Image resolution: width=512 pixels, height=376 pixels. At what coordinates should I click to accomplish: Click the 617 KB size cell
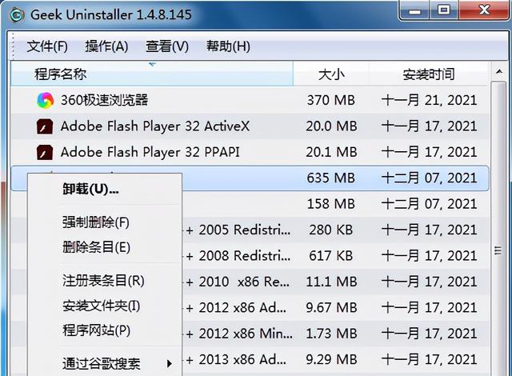point(330,255)
